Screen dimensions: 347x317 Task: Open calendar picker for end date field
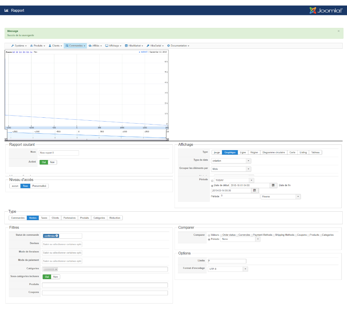(255, 190)
